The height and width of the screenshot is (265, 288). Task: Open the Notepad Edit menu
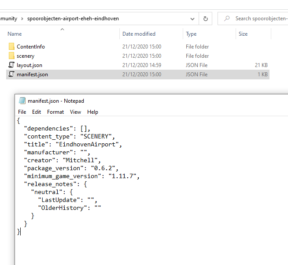[37, 112]
